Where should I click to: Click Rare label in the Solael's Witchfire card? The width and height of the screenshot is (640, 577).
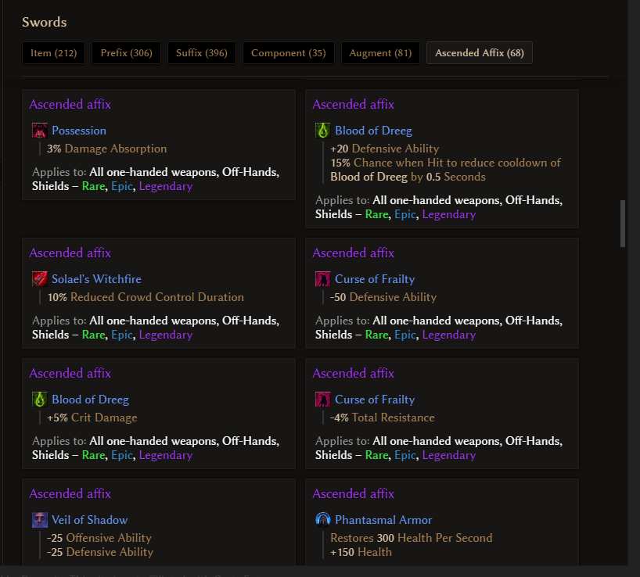pyautogui.click(x=93, y=335)
